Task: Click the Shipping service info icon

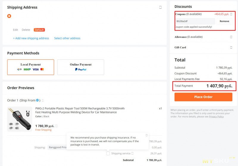Action: coord(132,154)
